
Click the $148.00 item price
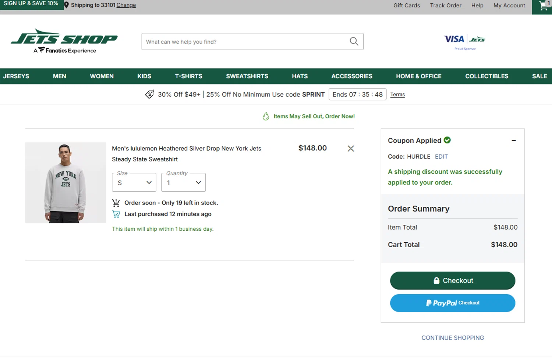pos(312,148)
